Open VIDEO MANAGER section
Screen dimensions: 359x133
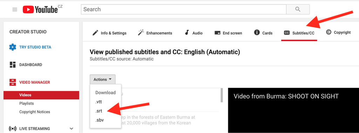(x=35, y=82)
